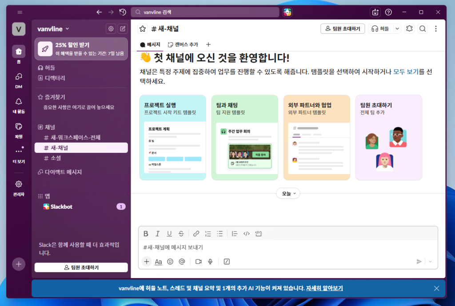Screen dimensions: 455x306
Task: Switch to the 메시지 tab
Action: [x=150, y=44]
